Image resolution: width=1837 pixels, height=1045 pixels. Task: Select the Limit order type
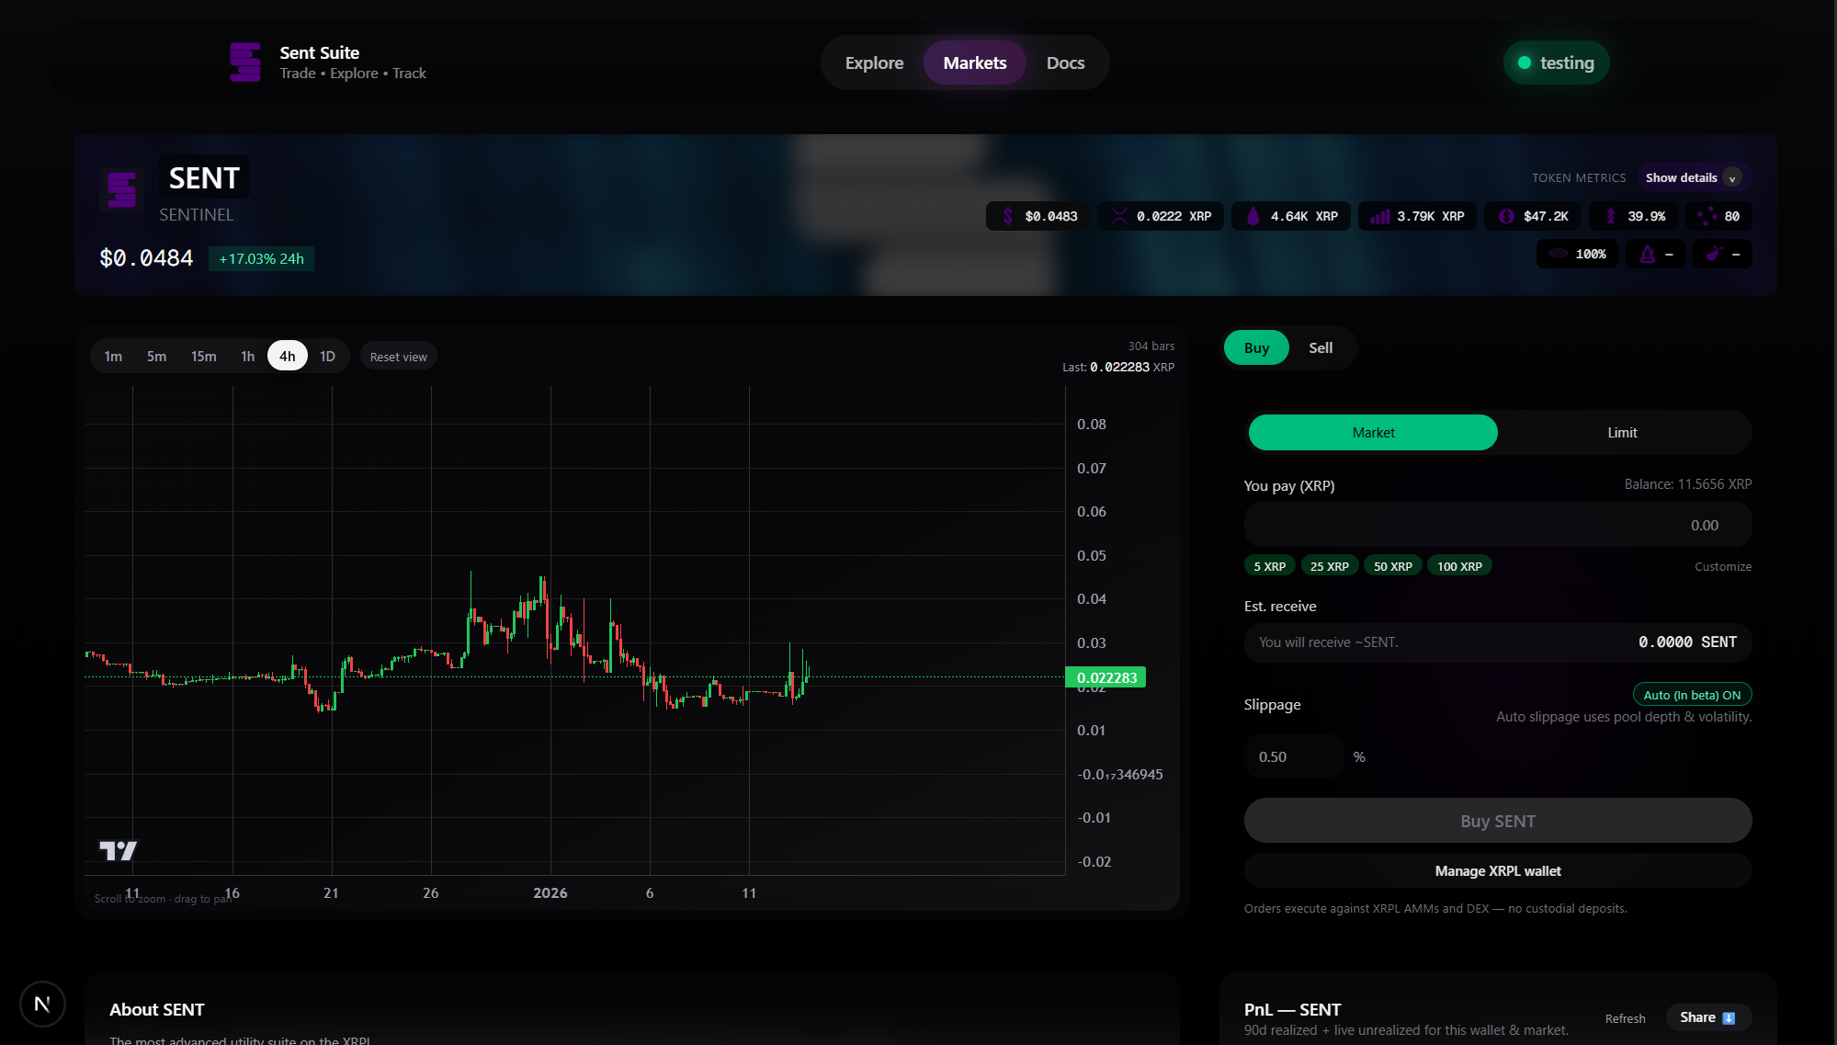coord(1621,433)
